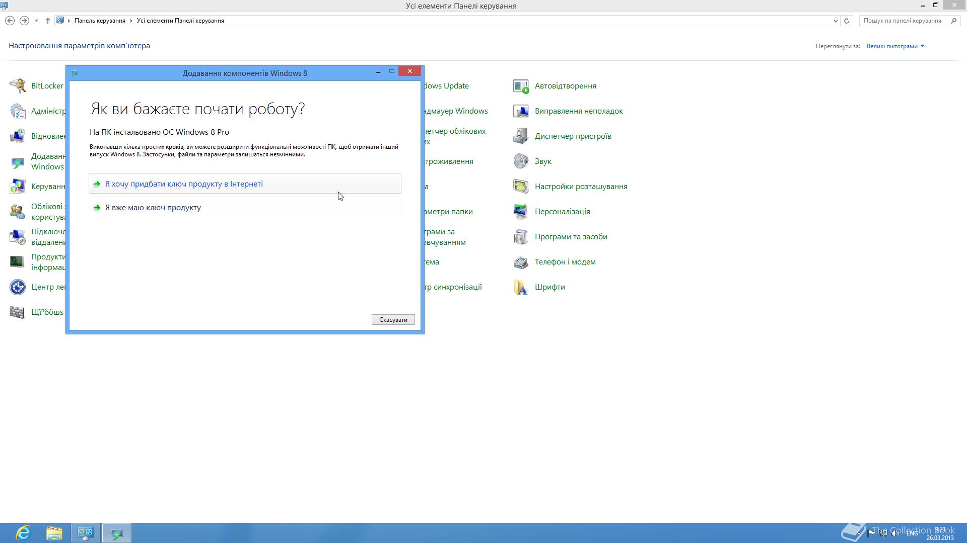This screenshot has width=967, height=543.
Task: Expand the breadcrumb arrow after Панель керування
Action: click(x=131, y=21)
